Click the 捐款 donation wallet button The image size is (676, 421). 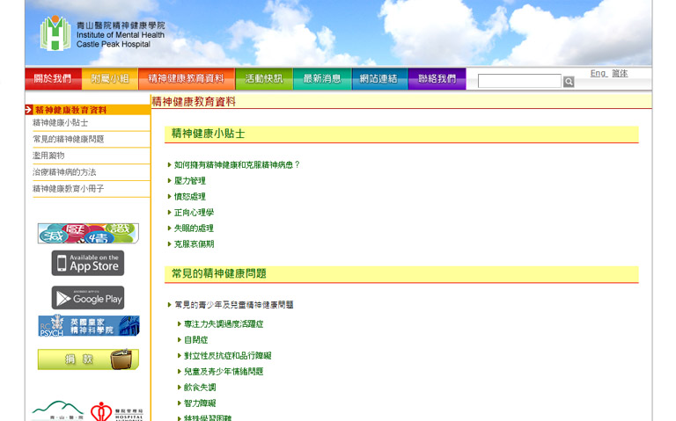(x=88, y=359)
